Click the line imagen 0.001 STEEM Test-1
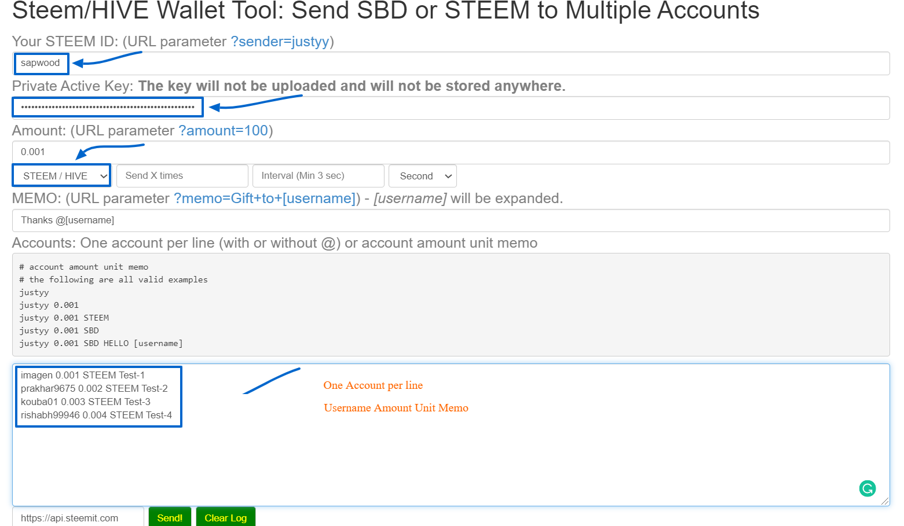The height and width of the screenshot is (526, 904). click(x=83, y=375)
